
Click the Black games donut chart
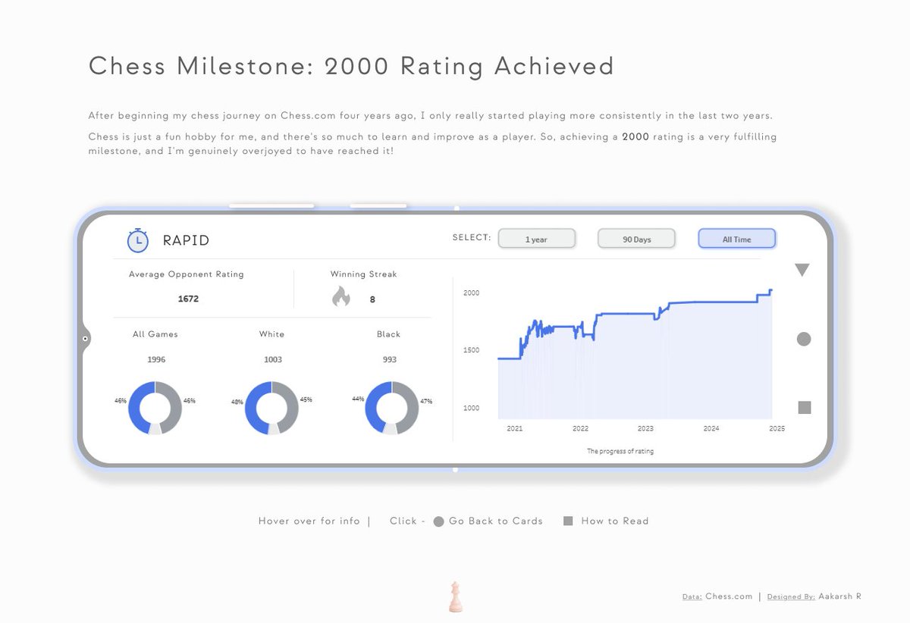point(389,405)
